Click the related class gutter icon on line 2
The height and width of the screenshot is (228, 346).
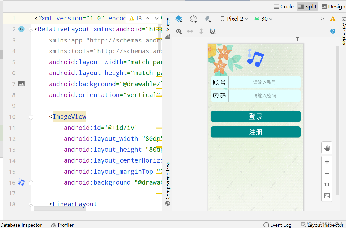tap(22, 29)
